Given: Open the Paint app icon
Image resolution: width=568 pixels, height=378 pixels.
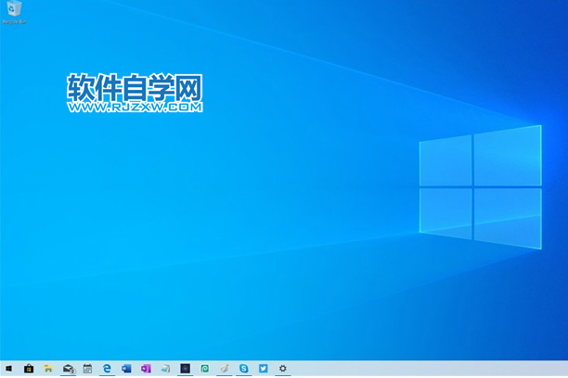Looking at the screenshot, I should pyautogui.click(x=225, y=369).
